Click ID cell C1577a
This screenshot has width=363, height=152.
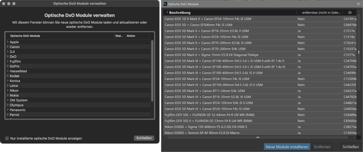pos(350,55)
